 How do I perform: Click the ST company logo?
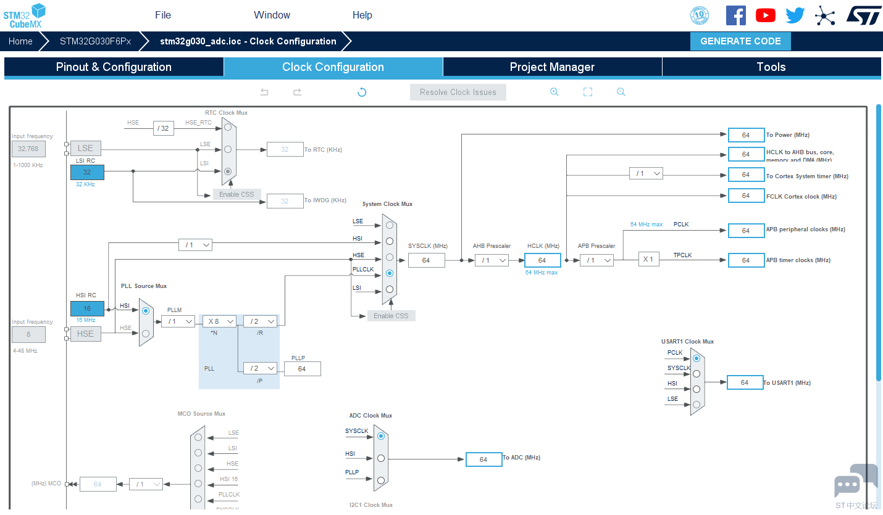(x=864, y=15)
